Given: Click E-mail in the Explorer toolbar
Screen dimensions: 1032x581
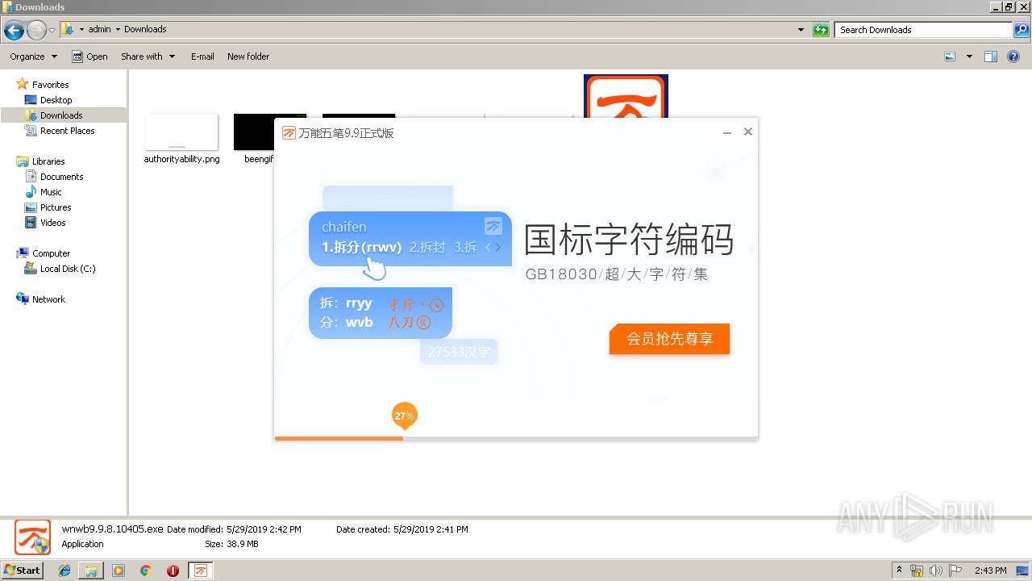Looking at the screenshot, I should pos(202,56).
